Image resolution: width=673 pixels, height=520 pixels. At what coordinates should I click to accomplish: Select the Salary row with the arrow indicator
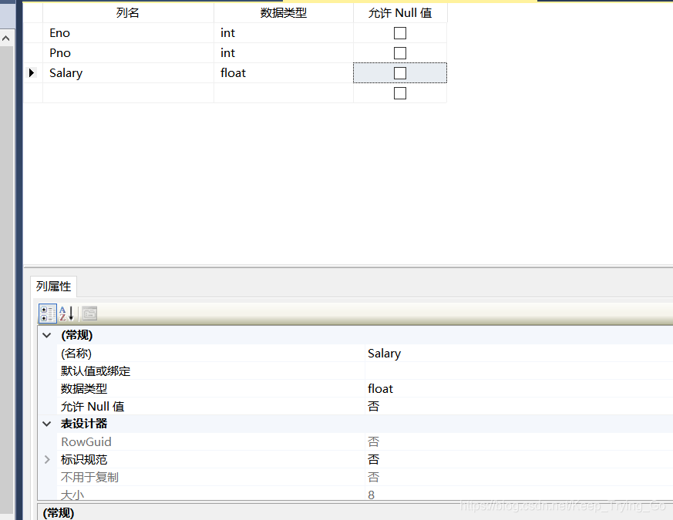[x=32, y=73]
